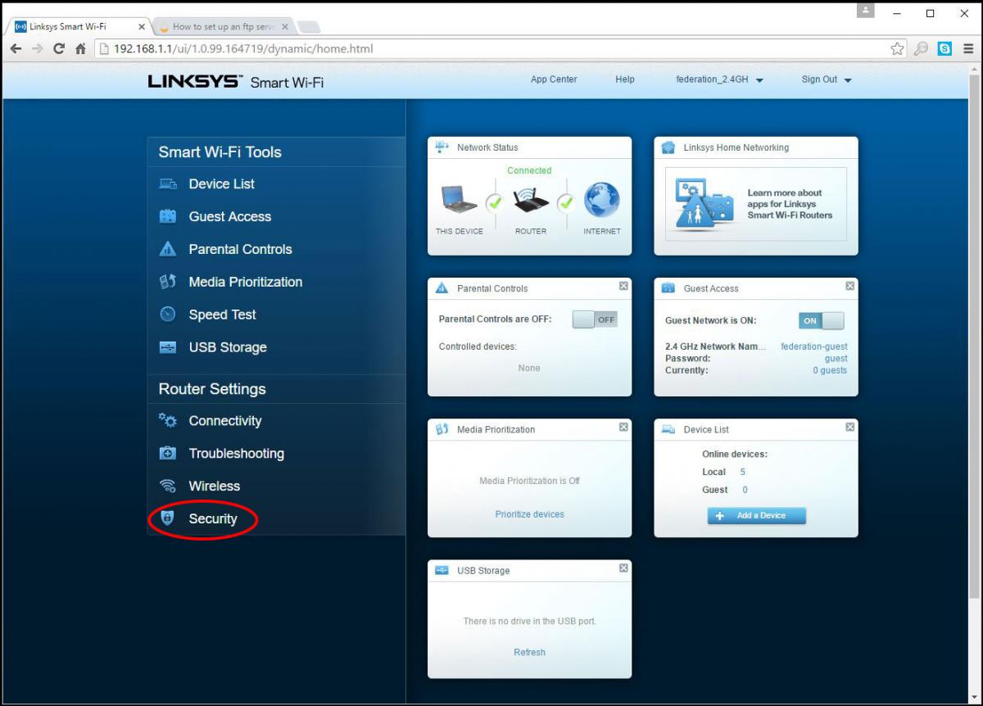Close the Guest Access widget
Viewport: 983px width, 706px height.
(x=849, y=286)
